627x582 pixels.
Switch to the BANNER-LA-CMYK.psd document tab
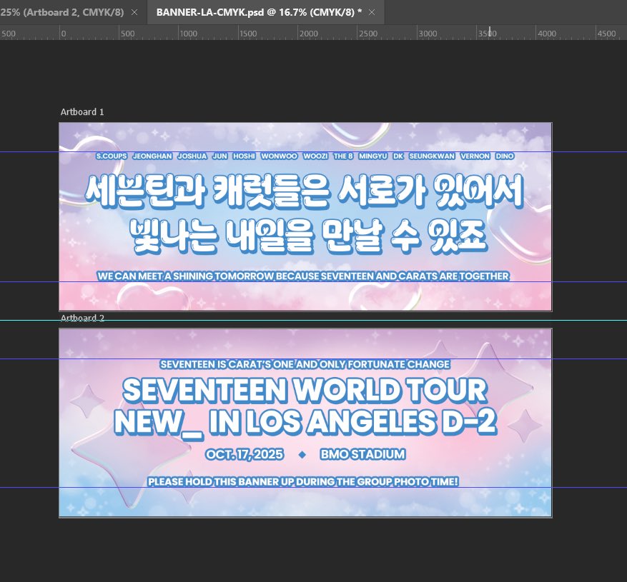point(259,12)
